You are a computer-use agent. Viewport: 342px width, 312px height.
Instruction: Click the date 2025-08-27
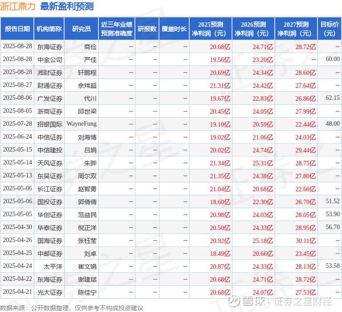point(17,85)
